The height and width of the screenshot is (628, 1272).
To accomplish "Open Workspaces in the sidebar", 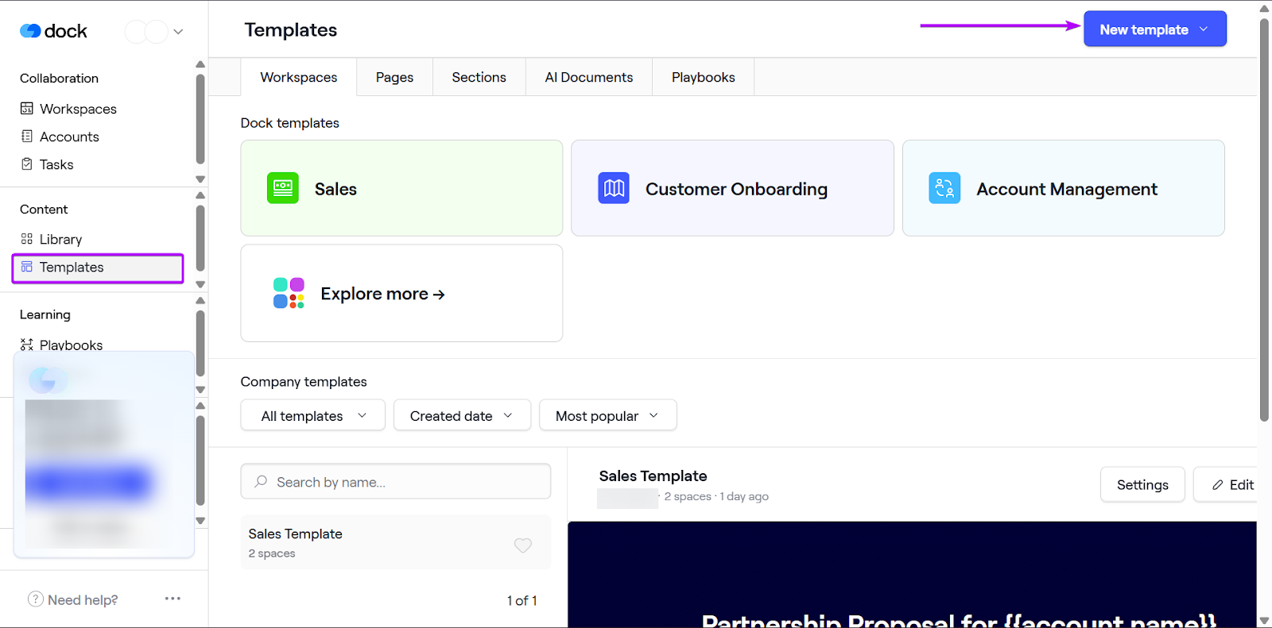I will click(78, 109).
